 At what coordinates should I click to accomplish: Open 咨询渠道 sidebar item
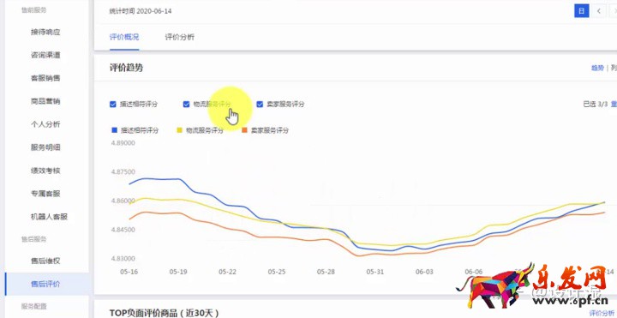[45, 55]
